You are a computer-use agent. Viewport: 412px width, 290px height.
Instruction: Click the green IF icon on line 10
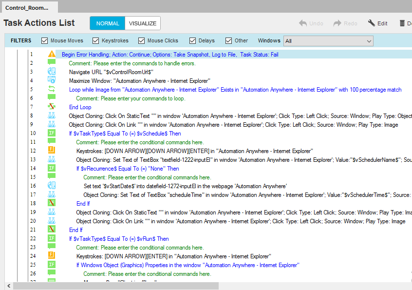52,134
